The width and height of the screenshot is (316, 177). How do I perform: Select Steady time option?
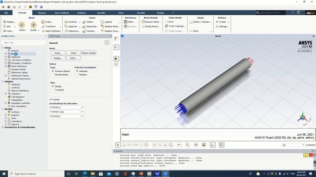coord(53,87)
